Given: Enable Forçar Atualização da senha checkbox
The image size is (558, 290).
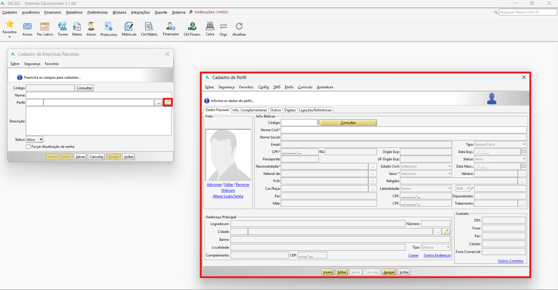Looking at the screenshot, I should [28, 146].
